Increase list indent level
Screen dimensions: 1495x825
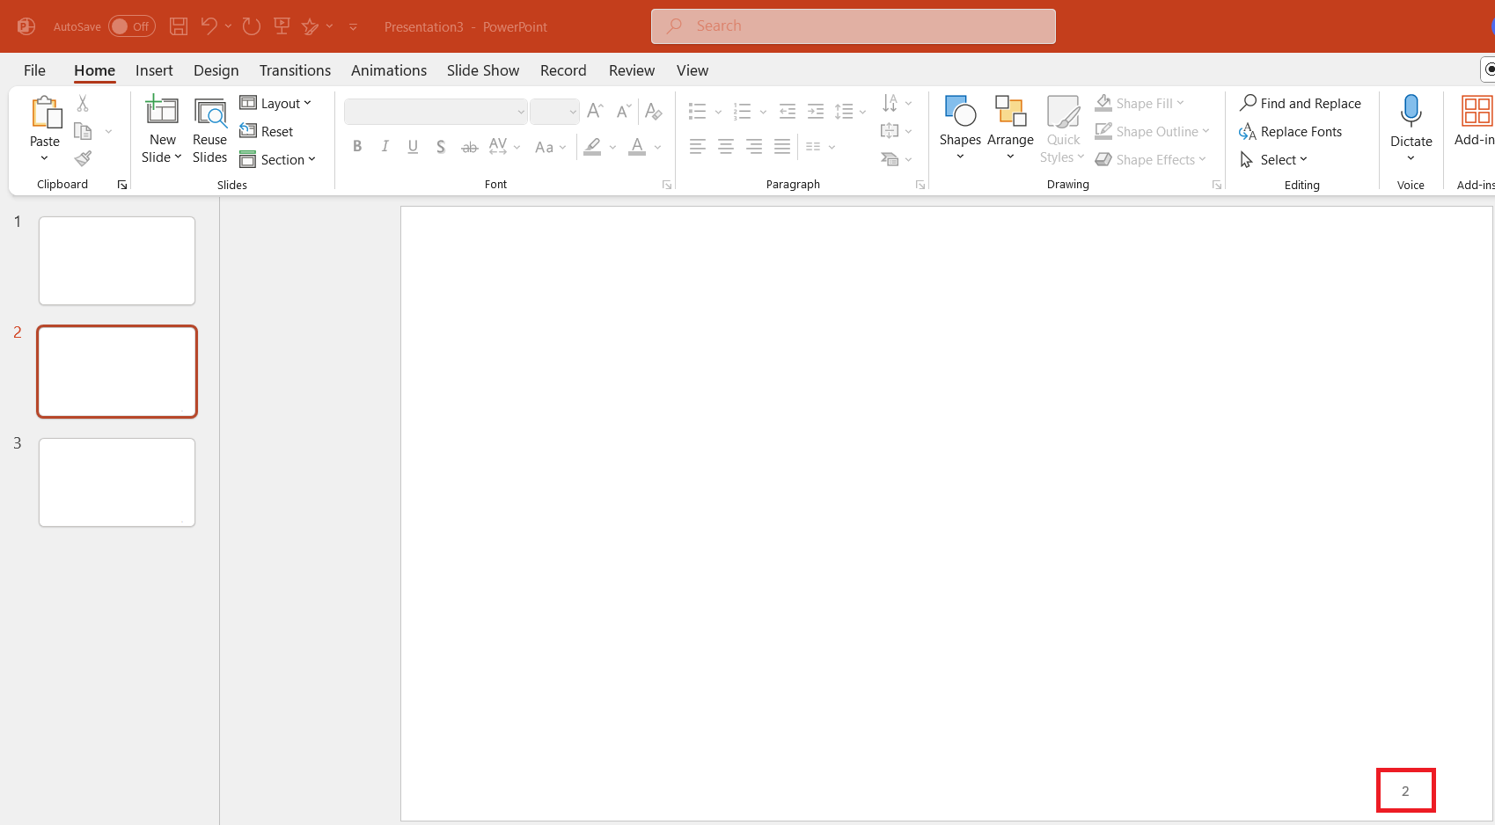pos(816,111)
